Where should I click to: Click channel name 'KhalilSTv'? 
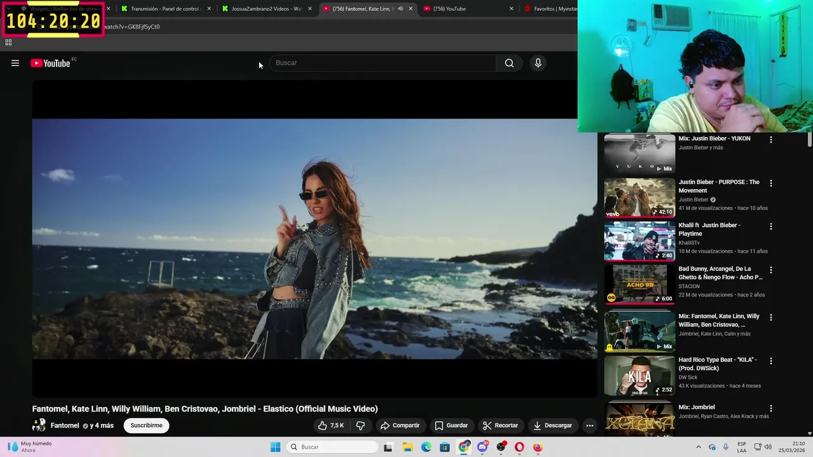pos(689,242)
